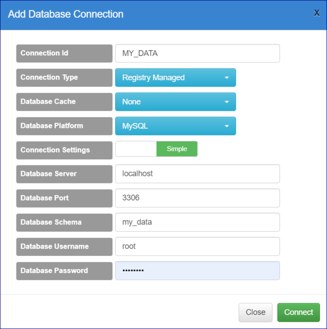Close the dialog with the X icon

tap(317, 13)
